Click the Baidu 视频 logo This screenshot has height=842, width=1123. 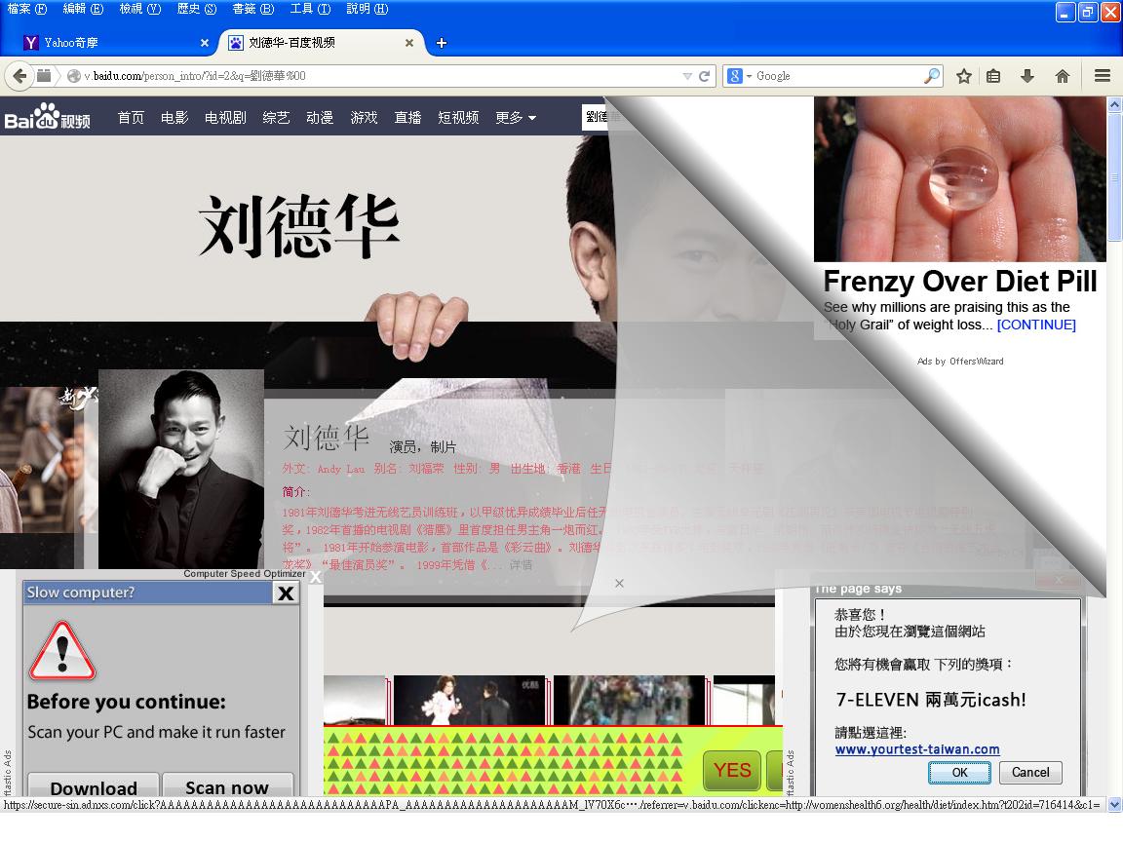coord(47,117)
